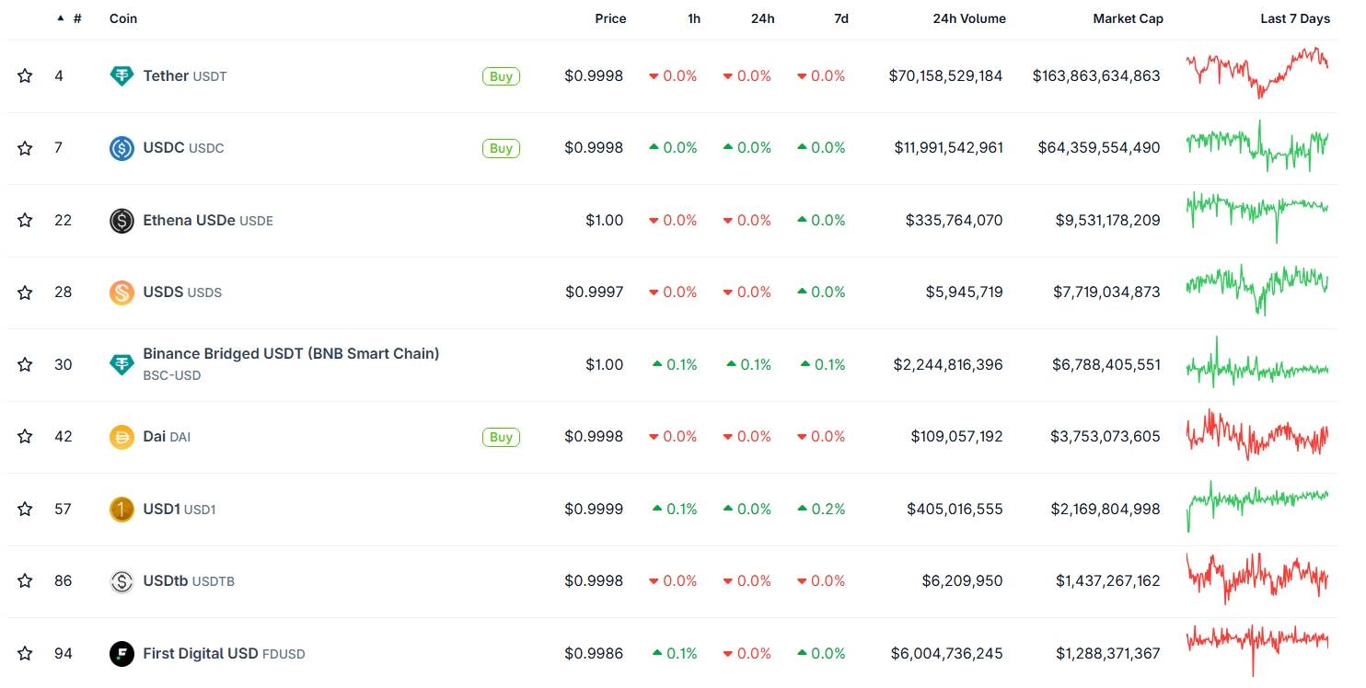This screenshot has width=1366, height=688.
Task: Star the USDtb coin row
Action: point(25,581)
